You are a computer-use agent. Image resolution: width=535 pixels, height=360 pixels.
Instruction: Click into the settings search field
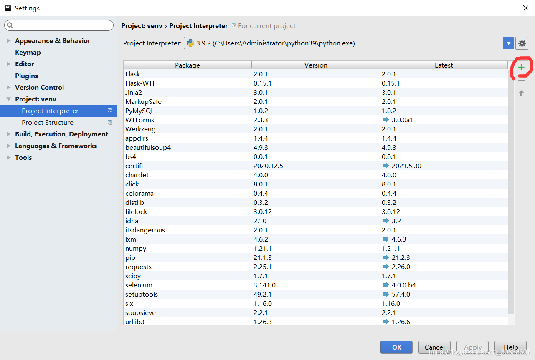(x=59, y=26)
